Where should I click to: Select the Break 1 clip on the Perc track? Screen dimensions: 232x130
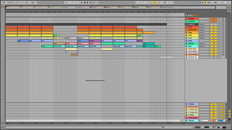tap(71, 38)
